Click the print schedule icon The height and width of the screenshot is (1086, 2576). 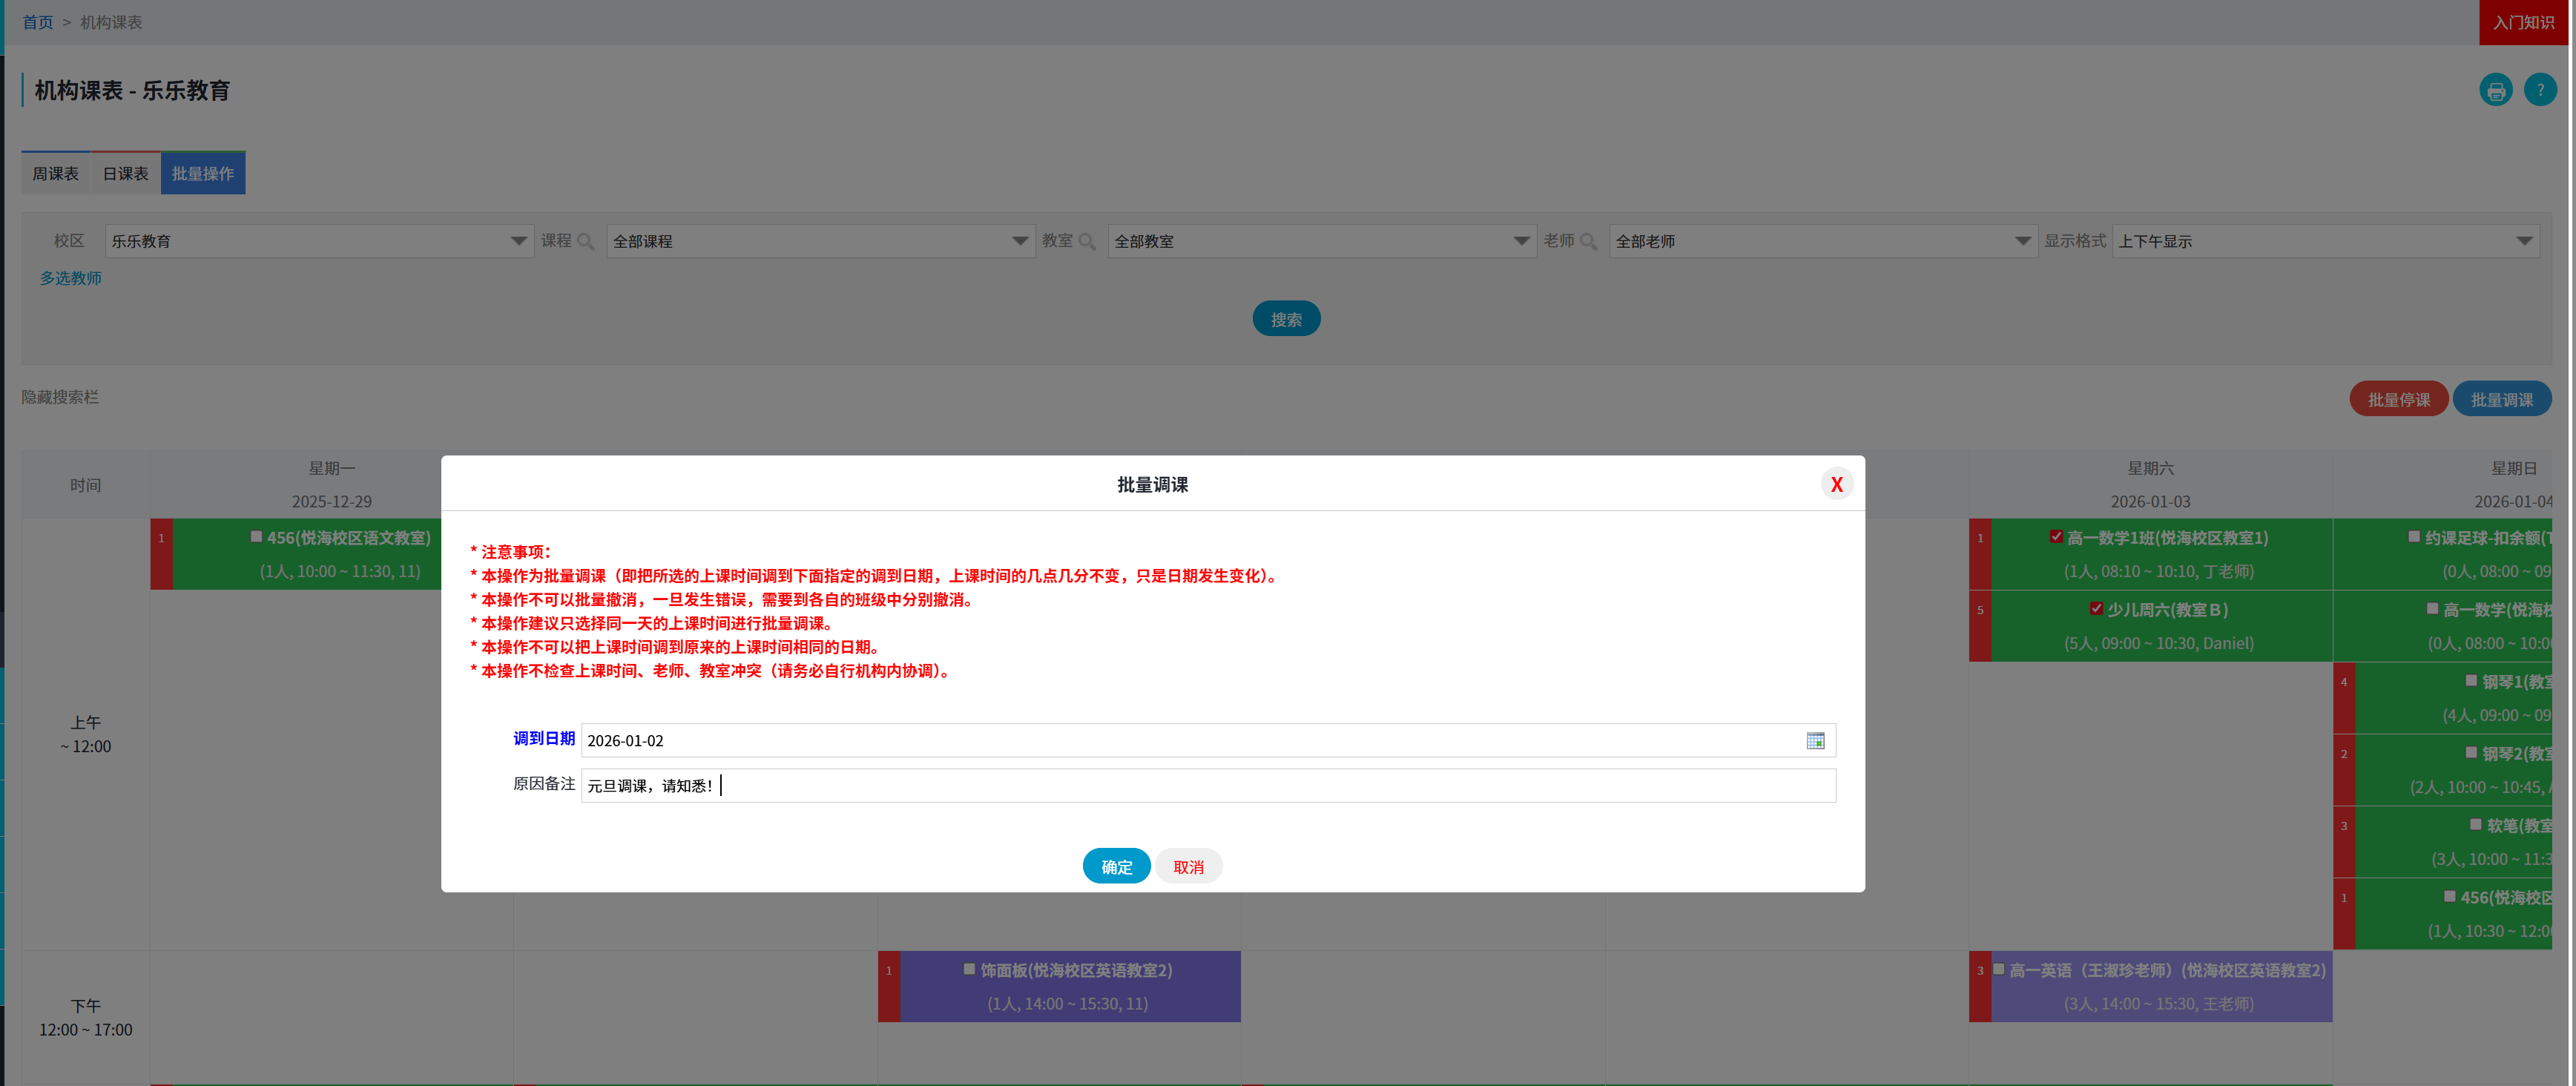pos(2495,90)
